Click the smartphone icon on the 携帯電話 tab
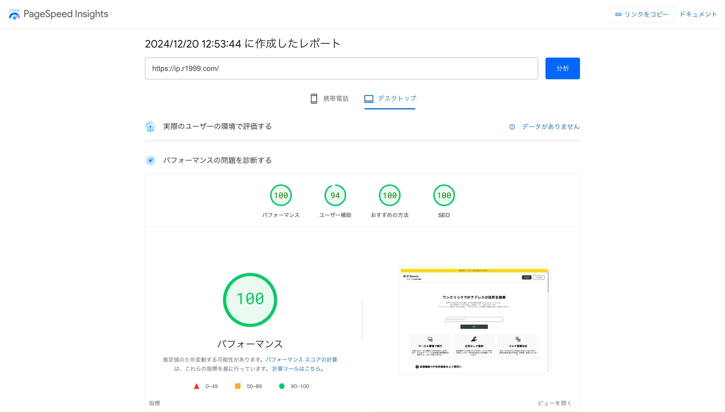725x412 pixels. point(314,99)
